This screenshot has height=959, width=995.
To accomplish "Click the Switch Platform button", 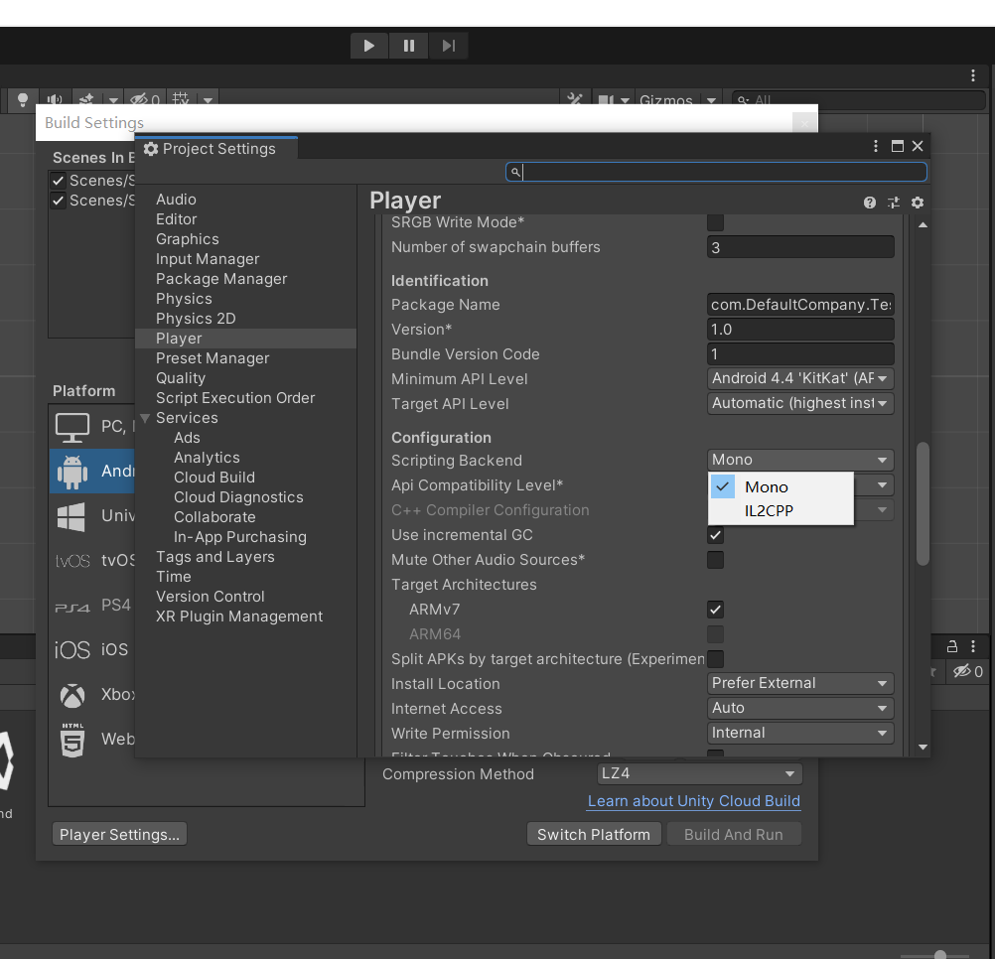I will coord(593,835).
